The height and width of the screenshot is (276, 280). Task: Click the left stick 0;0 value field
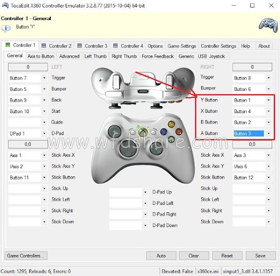(28, 144)
